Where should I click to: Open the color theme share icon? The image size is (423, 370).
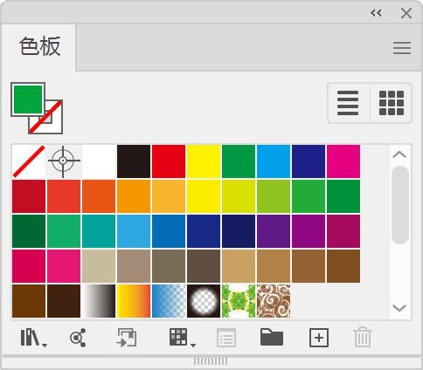point(78,338)
